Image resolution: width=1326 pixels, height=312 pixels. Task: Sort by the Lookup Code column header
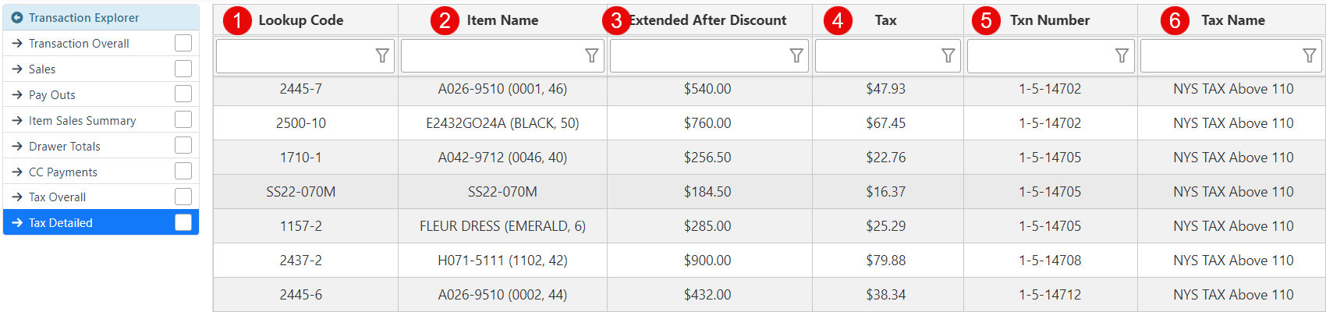point(300,20)
